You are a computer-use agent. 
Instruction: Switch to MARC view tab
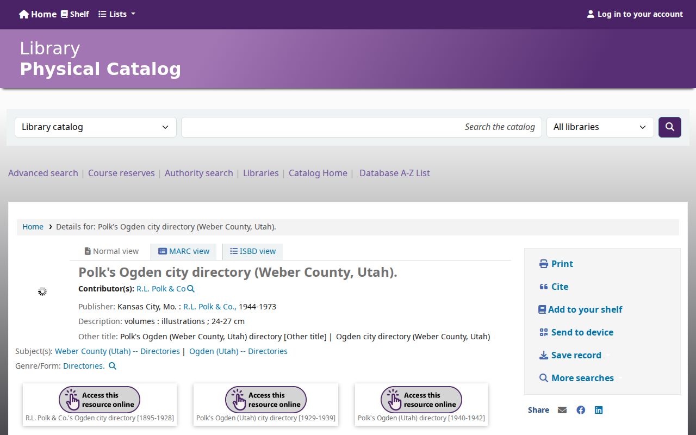click(x=184, y=251)
